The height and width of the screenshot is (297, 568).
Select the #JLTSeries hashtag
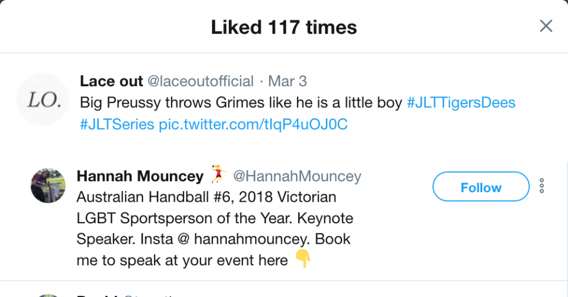tap(116, 124)
